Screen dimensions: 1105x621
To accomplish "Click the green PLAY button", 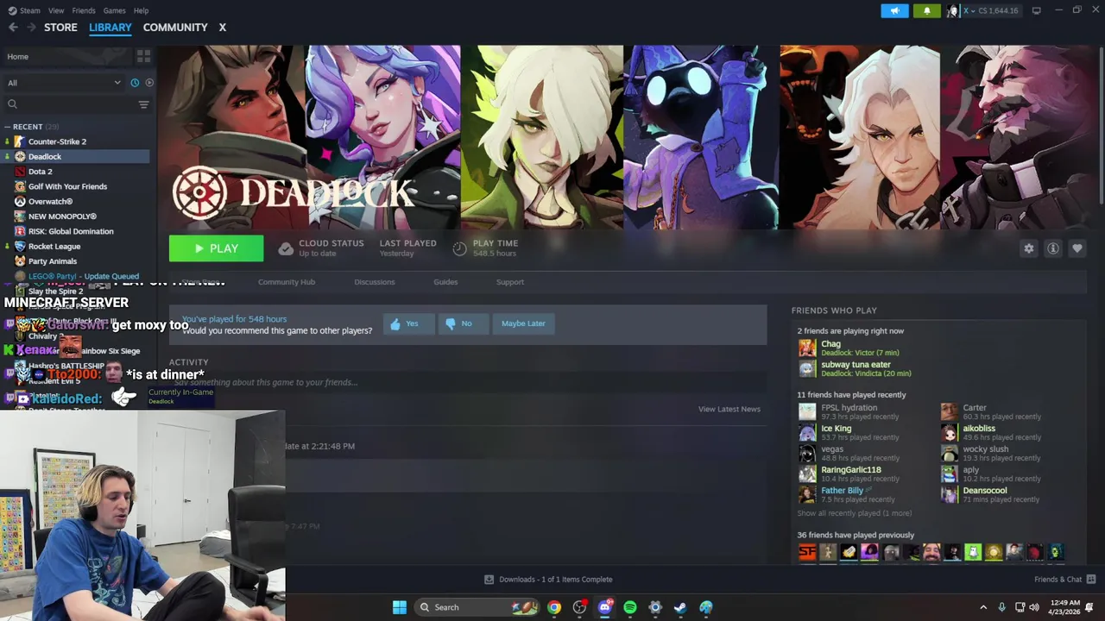I will tap(217, 248).
